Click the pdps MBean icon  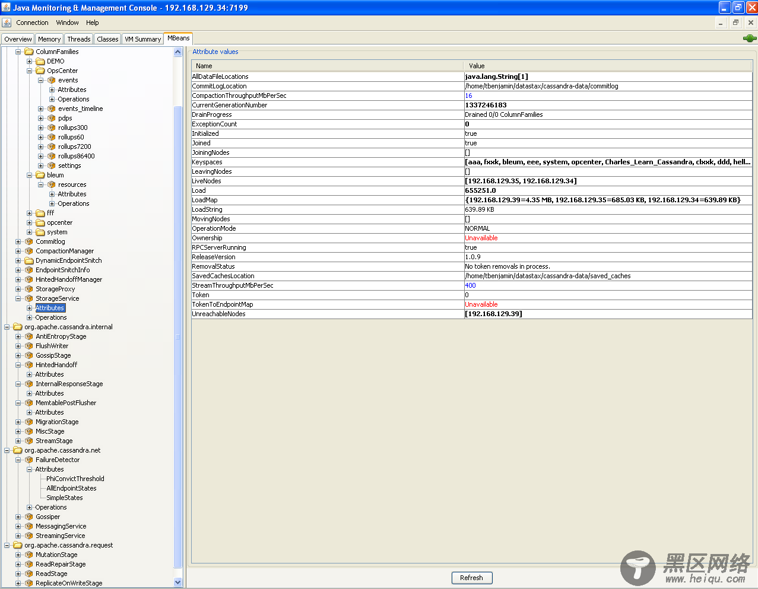coord(52,118)
